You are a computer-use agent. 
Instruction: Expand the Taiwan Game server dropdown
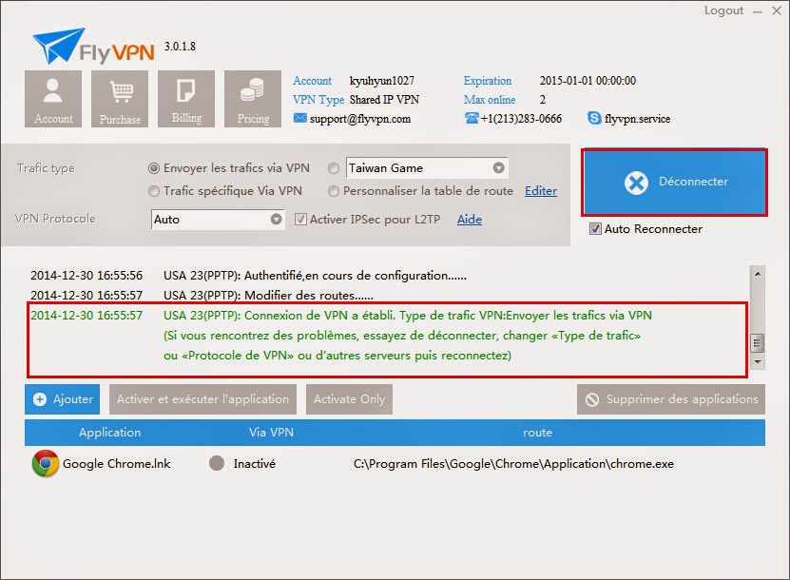pyautogui.click(x=498, y=167)
